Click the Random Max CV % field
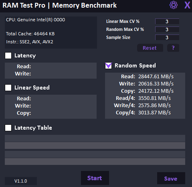This screenshot has height=187, width=192. pos(167,29)
